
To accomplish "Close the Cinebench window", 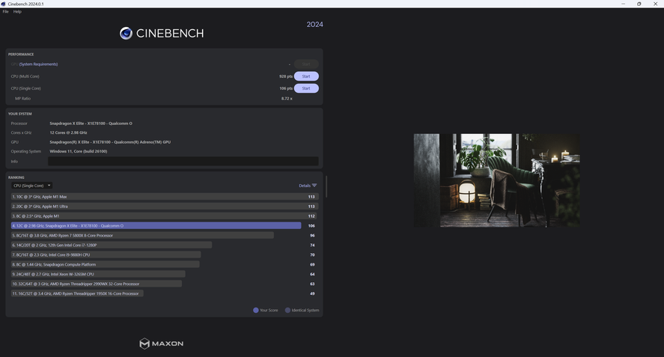I will [x=656, y=4].
